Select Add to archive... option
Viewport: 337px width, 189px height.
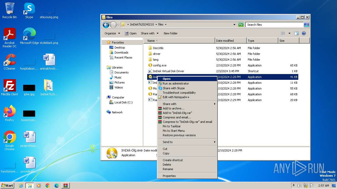point(187,108)
